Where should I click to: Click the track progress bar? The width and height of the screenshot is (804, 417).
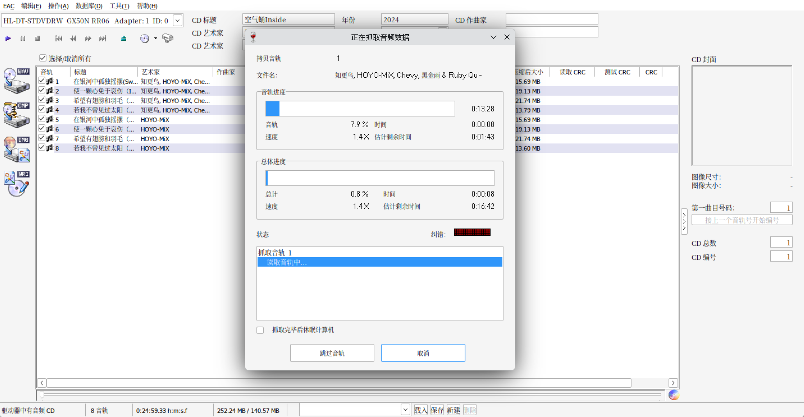click(360, 108)
